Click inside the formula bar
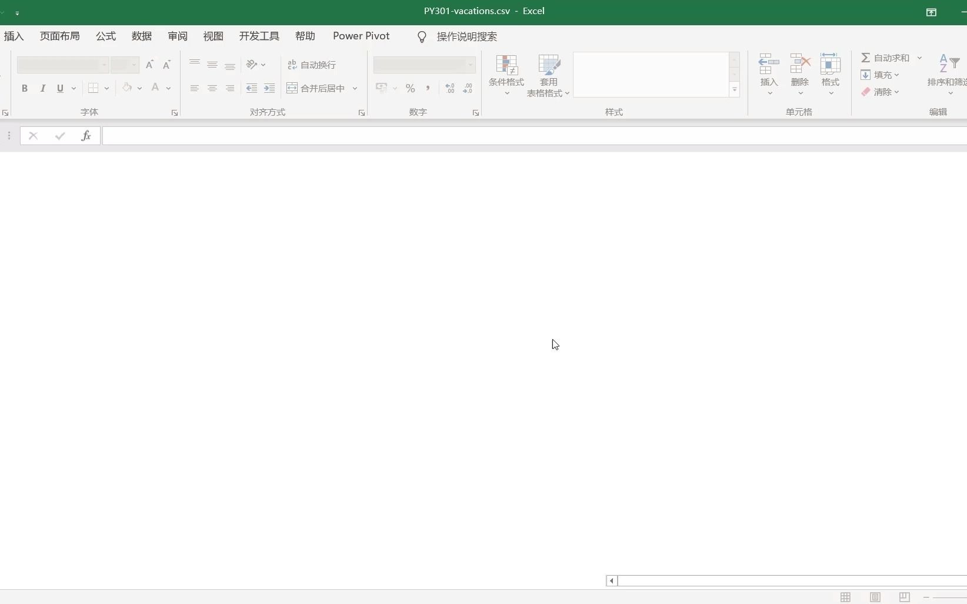Viewport: 967px width, 604px height. coord(534,136)
